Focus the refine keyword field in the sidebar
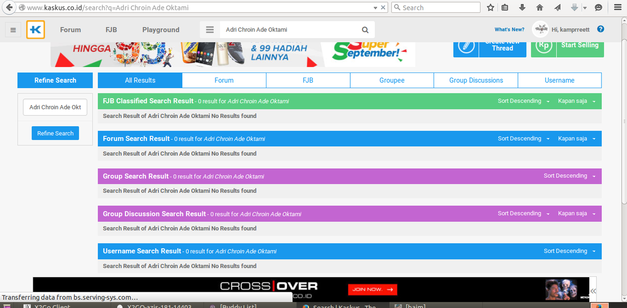Image resolution: width=627 pixels, height=308 pixels. pyautogui.click(x=55, y=107)
